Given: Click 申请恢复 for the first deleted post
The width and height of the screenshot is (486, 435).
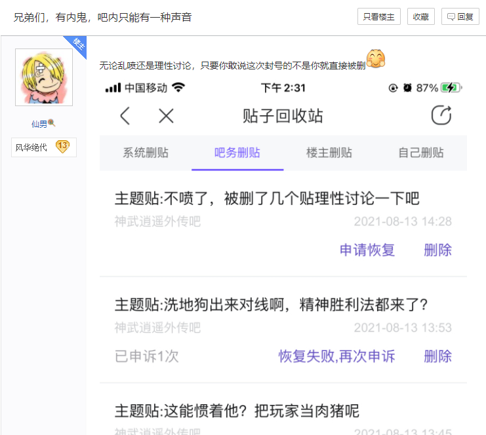Looking at the screenshot, I should coord(367,250).
